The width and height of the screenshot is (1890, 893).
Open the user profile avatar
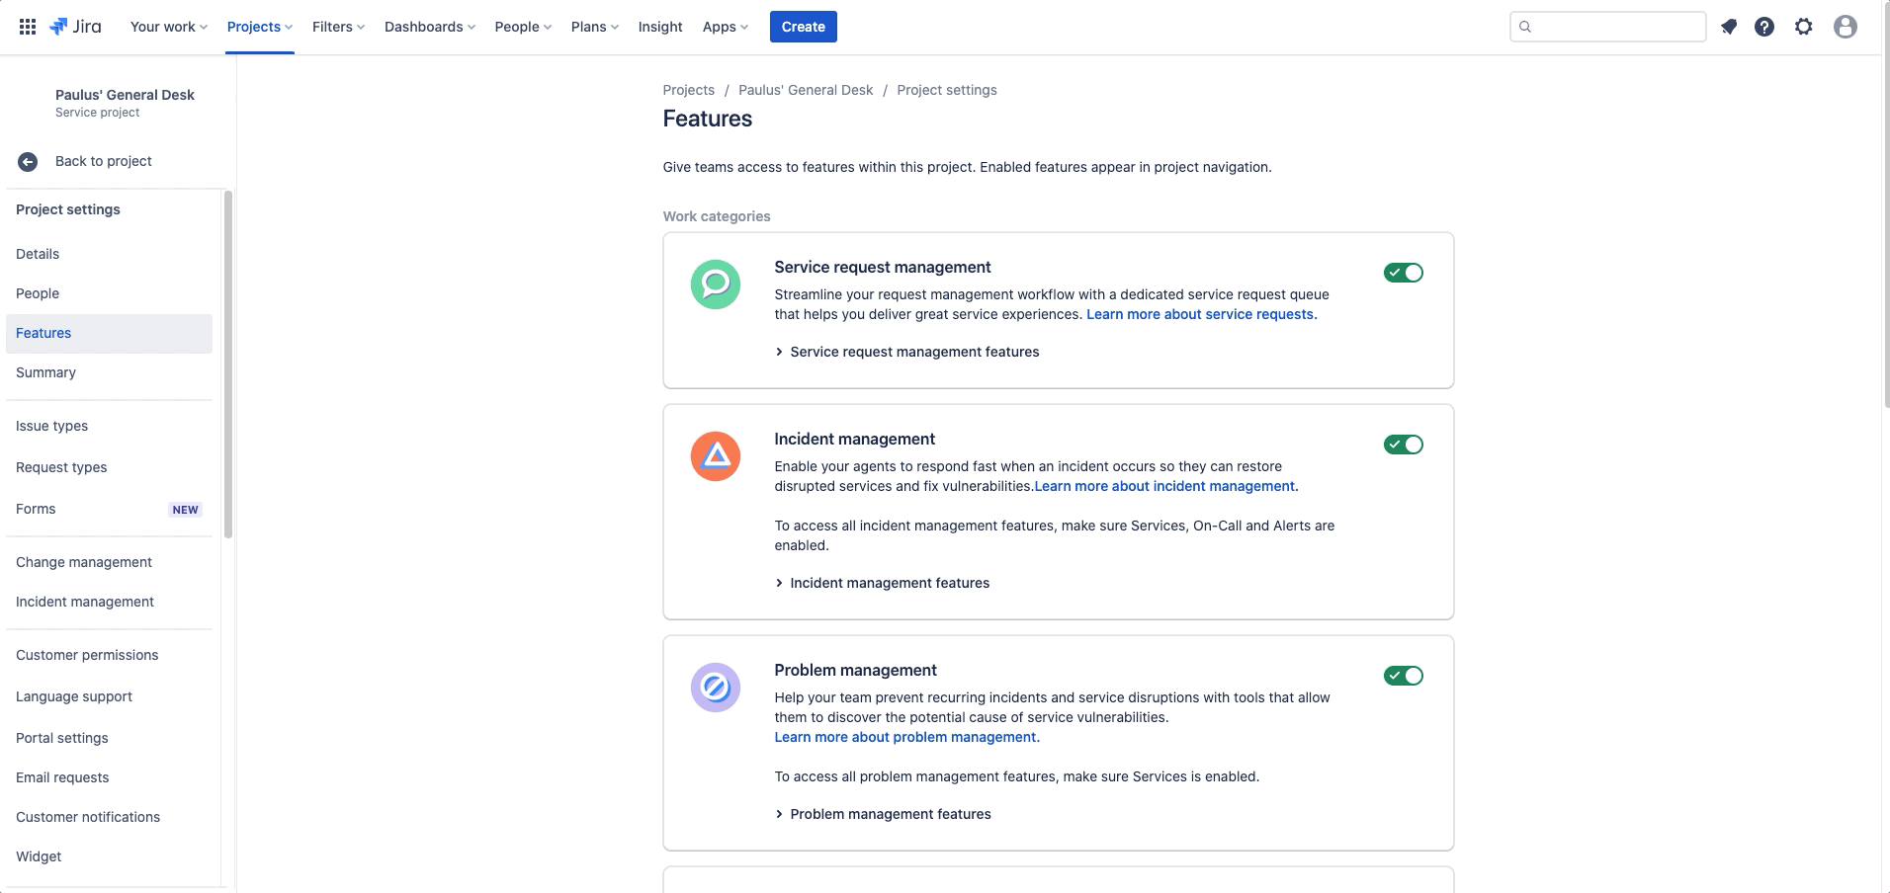(1845, 27)
